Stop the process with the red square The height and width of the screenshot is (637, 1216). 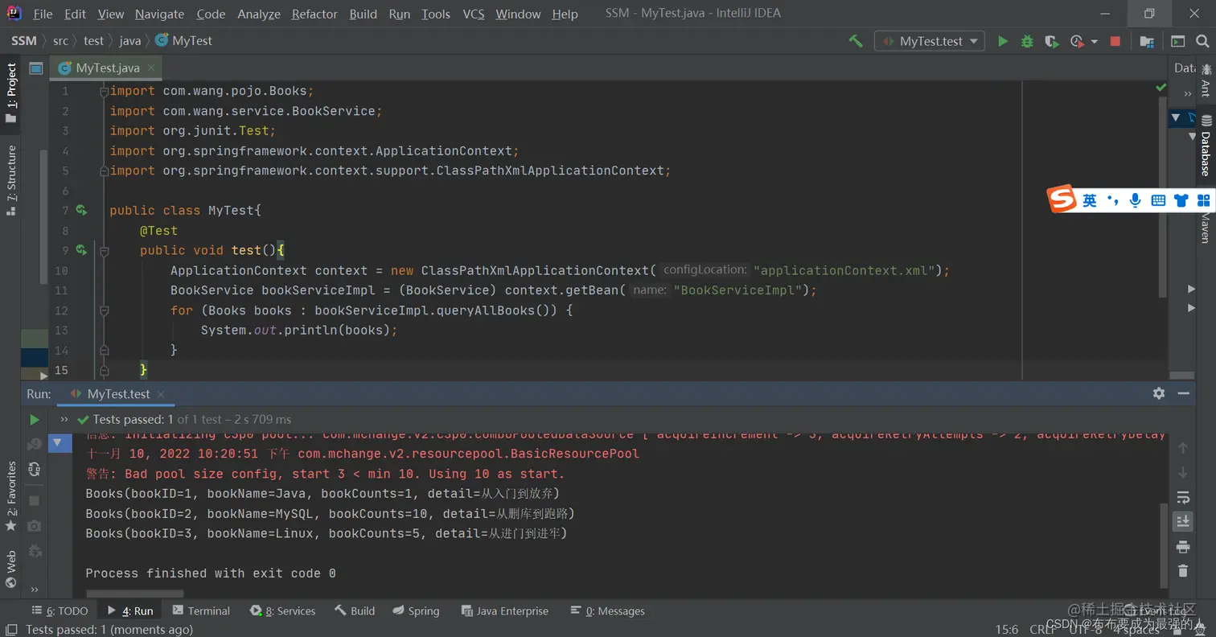pyautogui.click(x=1115, y=41)
